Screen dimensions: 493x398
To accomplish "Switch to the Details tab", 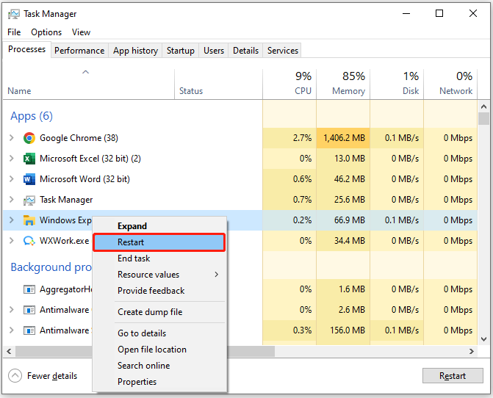I will pos(246,51).
